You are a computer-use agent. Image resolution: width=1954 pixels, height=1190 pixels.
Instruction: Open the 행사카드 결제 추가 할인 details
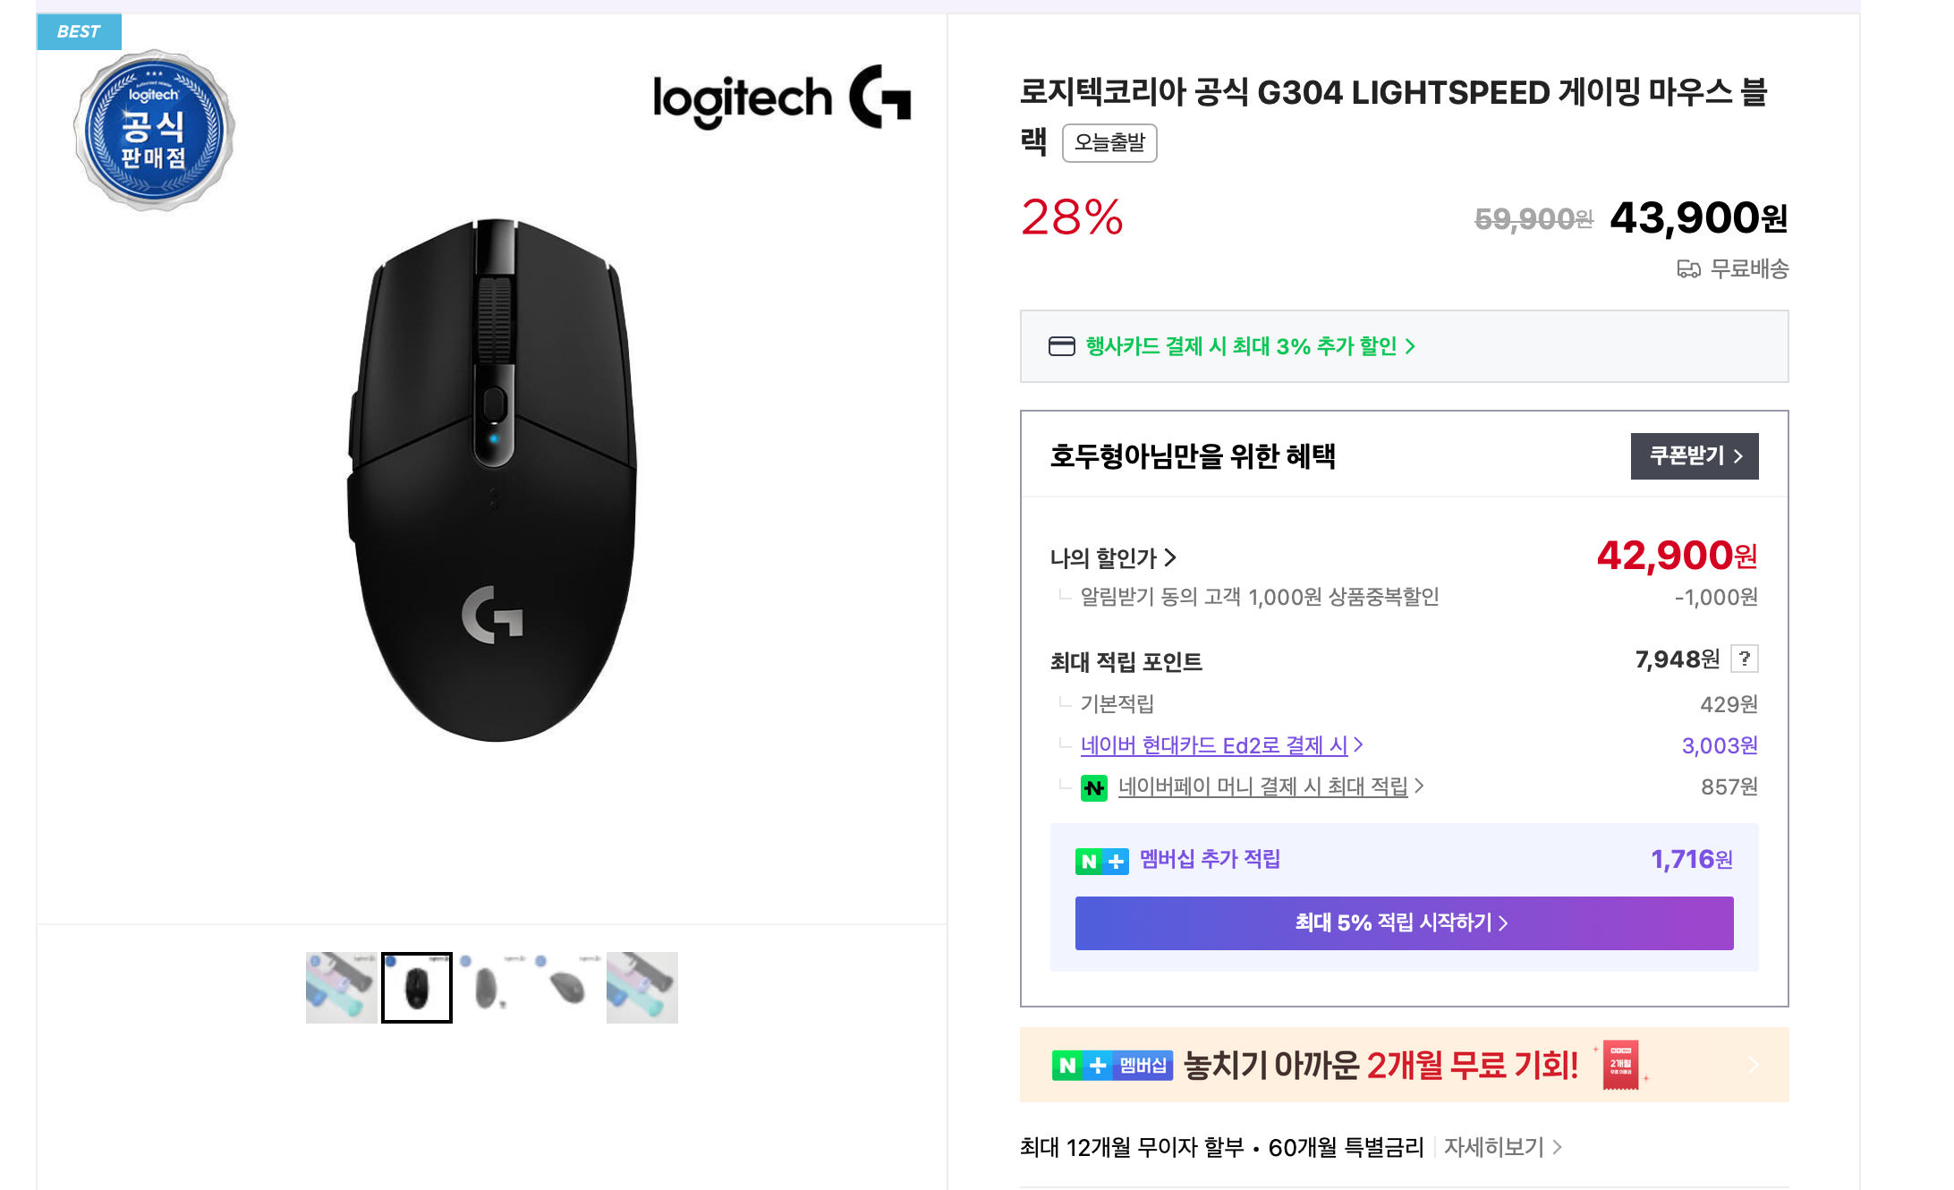(x=1249, y=346)
